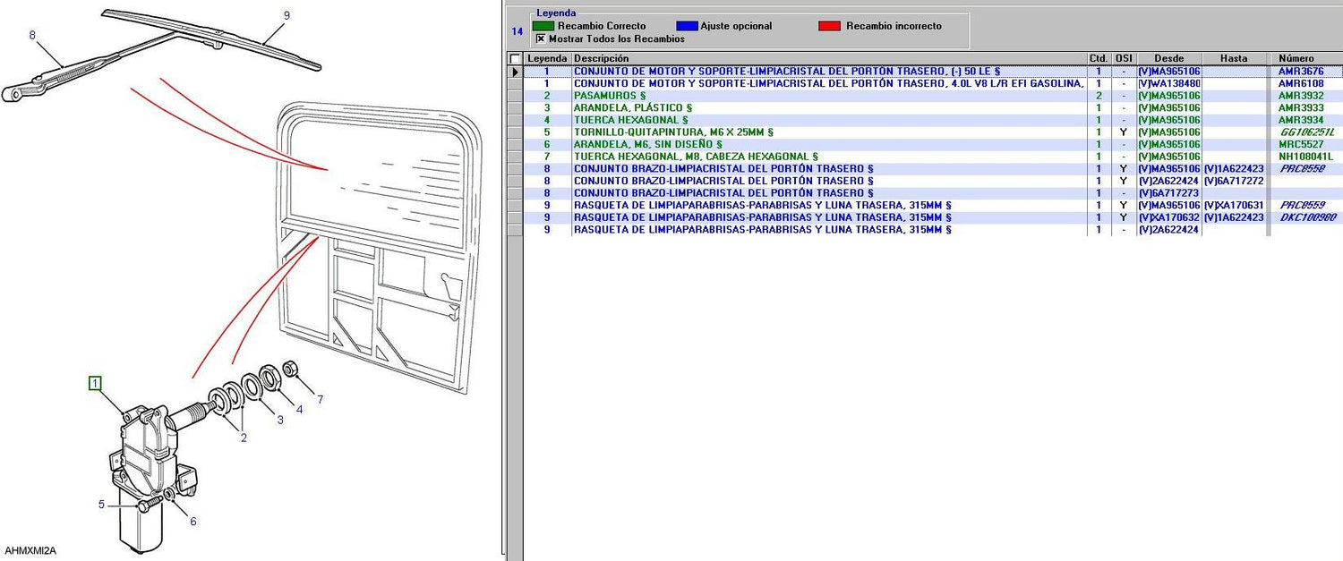Click the row selector arrow of first row
This screenshot has width=1343, height=561.
[x=515, y=72]
